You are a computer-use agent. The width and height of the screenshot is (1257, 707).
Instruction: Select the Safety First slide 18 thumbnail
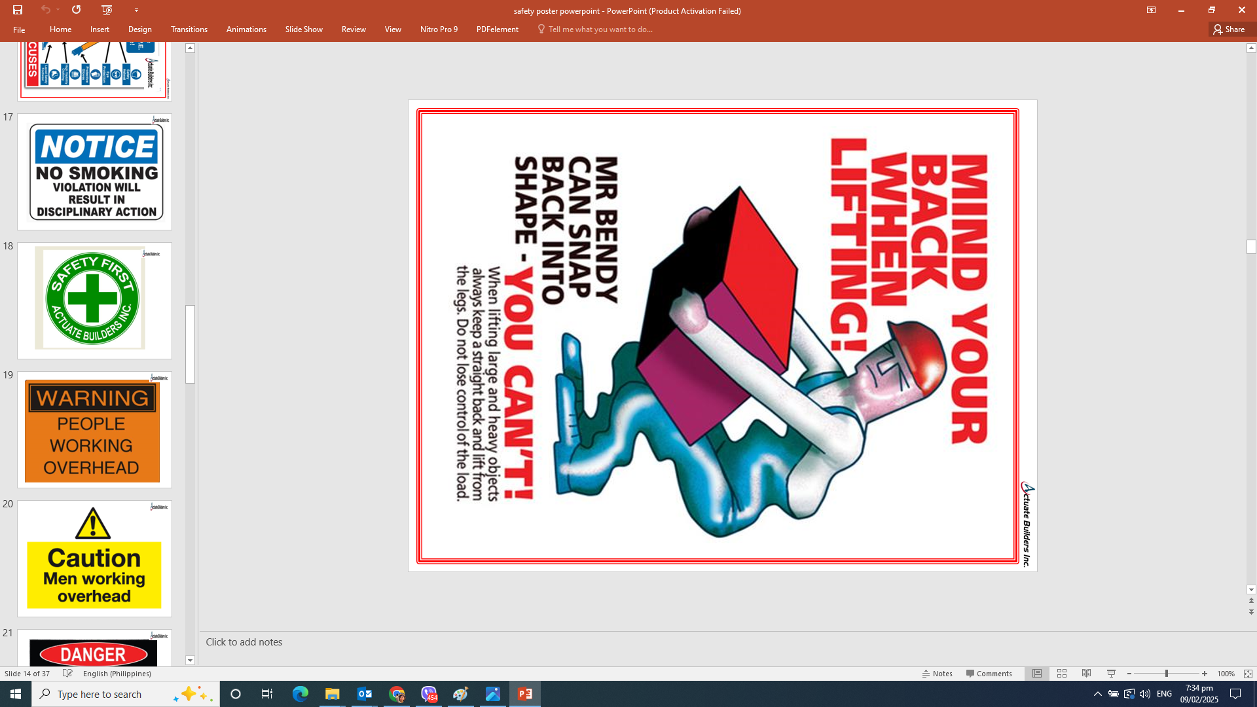(x=94, y=300)
